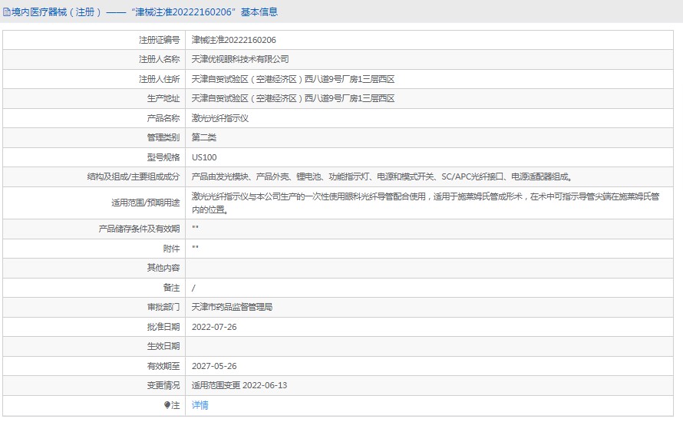The image size is (683, 422).
Task: Click the 注册证编号 row label
Action: click(159, 40)
